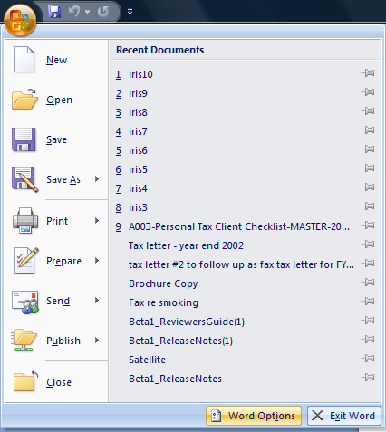
Task: Click the New blank document icon
Action: pos(24,60)
